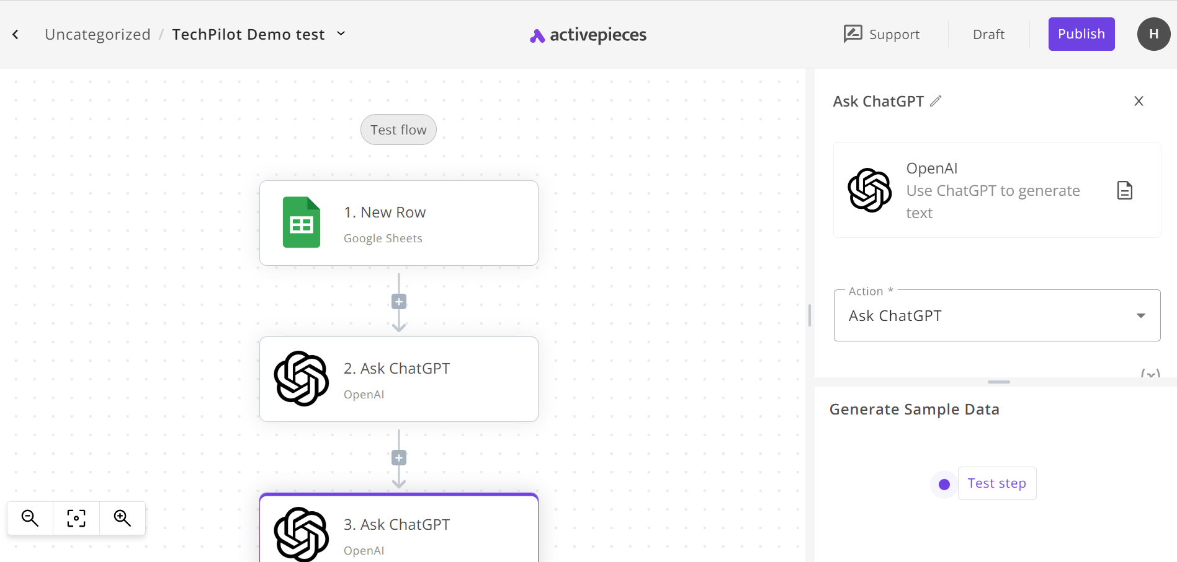
Task: Close the Ask ChatGPT side panel
Action: pyautogui.click(x=1139, y=101)
